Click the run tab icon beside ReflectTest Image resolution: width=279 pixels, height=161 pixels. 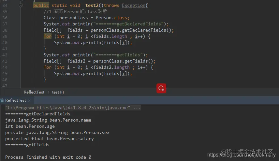tap(2, 100)
